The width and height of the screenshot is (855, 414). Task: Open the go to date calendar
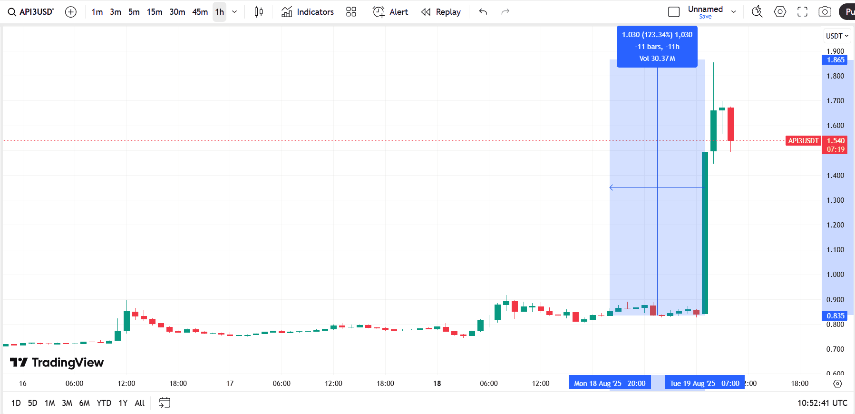pos(165,403)
